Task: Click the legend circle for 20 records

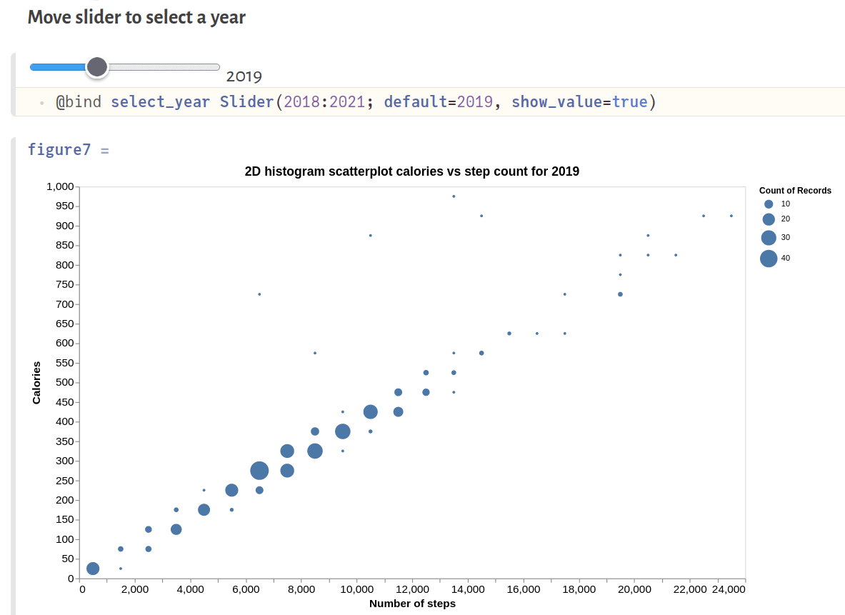Action: click(x=769, y=219)
